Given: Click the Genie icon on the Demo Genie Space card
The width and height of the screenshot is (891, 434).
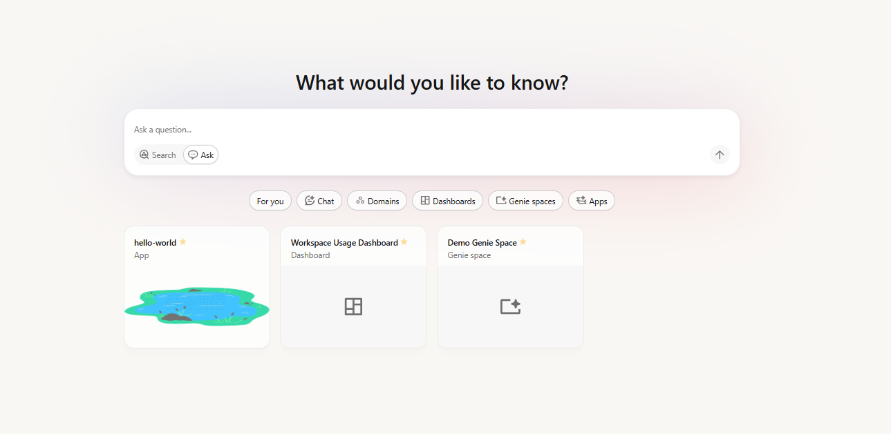Looking at the screenshot, I should pyautogui.click(x=510, y=306).
